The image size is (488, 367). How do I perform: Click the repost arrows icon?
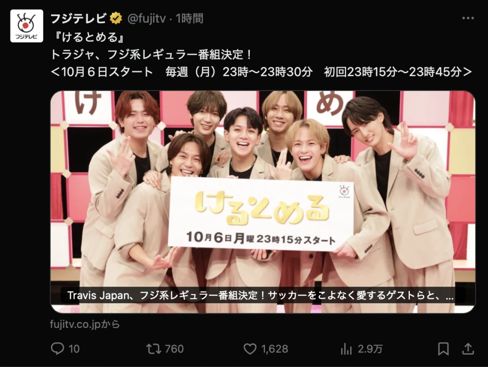pos(154,348)
